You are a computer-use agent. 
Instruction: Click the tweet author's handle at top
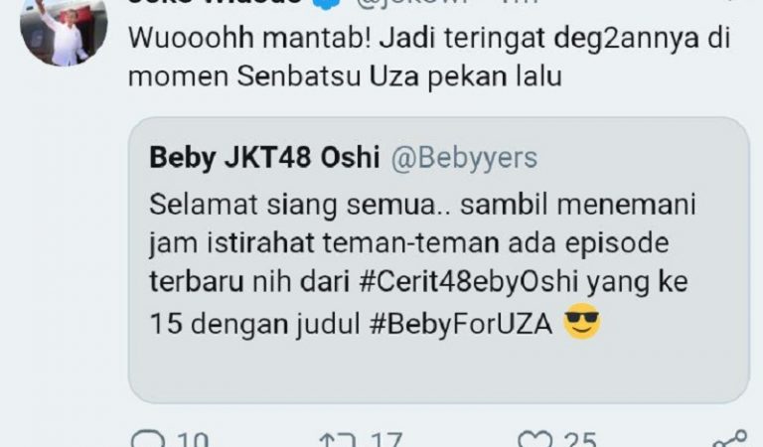[x=412, y=2]
